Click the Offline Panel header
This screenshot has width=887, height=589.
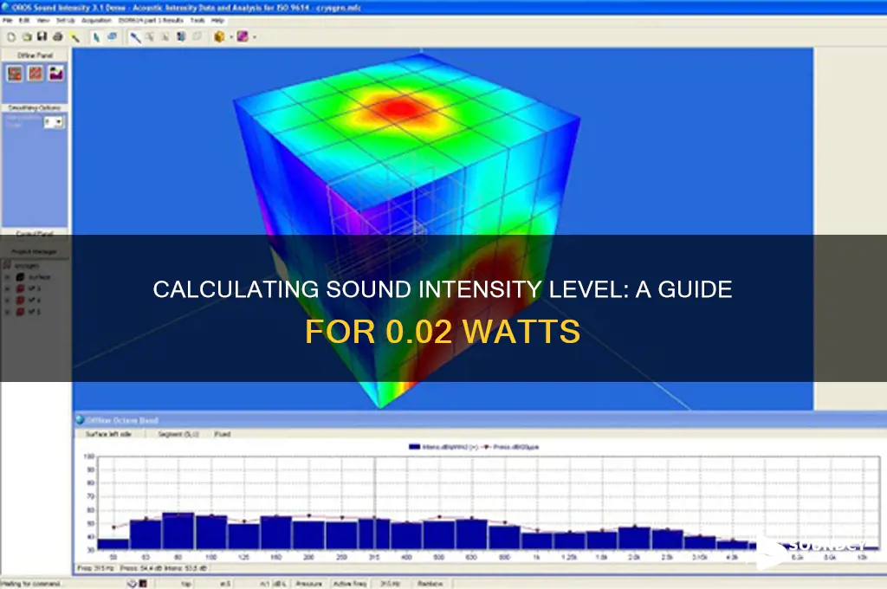(35, 55)
